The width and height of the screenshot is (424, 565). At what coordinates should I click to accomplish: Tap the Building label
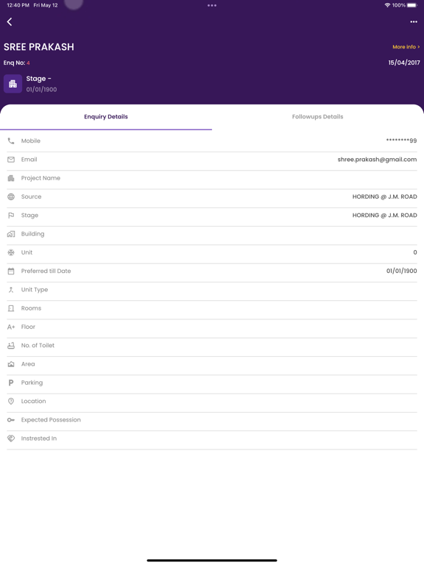click(x=33, y=234)
